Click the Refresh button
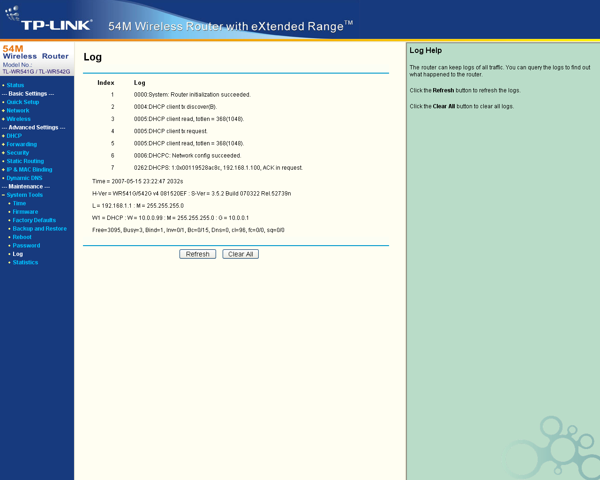 [x=198, y=254]
